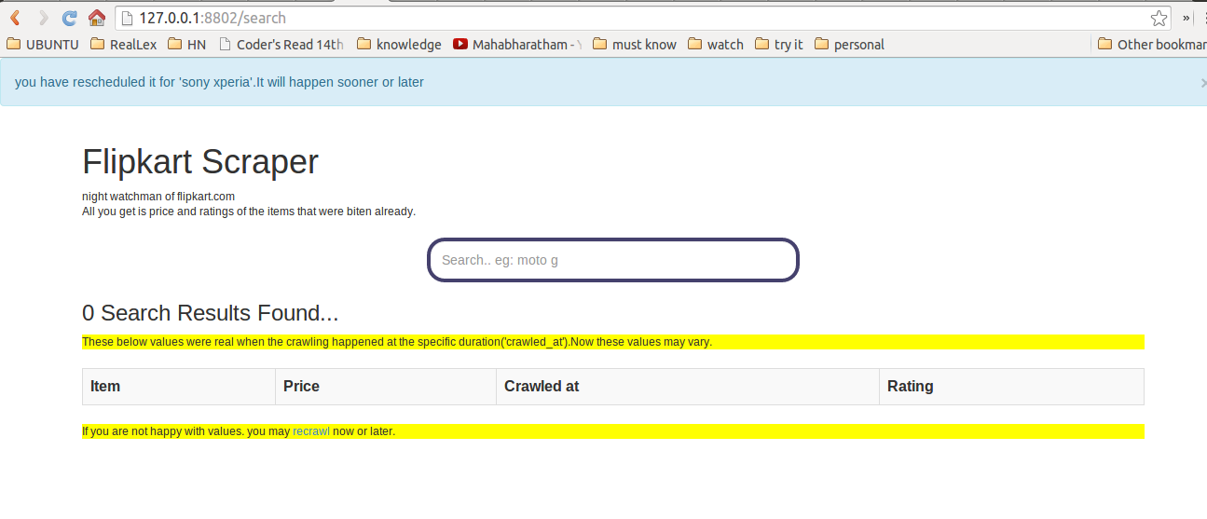Open the UBUNTU bookmarks folder
This screenshot has height=519, width=1207.
click(x=43, y=44)
